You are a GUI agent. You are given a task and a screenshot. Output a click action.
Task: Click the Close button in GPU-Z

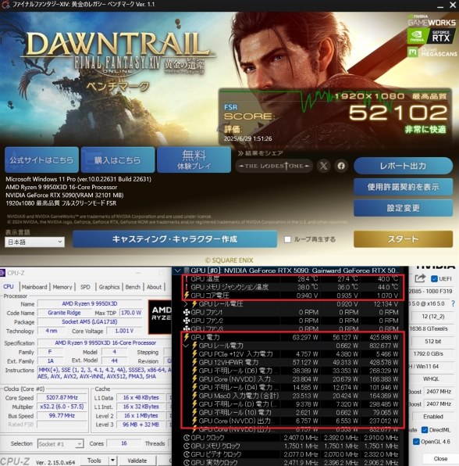click(x=440, y=458)
